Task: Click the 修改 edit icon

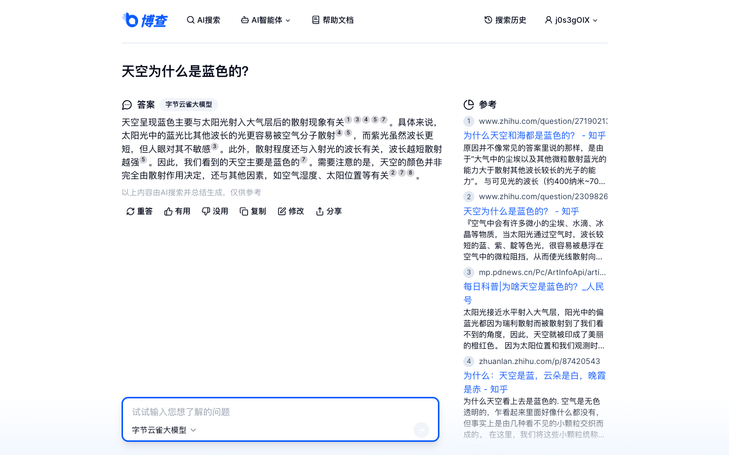Action: 282,211
